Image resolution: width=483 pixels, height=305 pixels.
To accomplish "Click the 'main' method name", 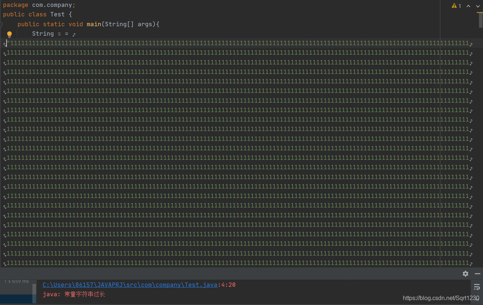I will point(94,24).
